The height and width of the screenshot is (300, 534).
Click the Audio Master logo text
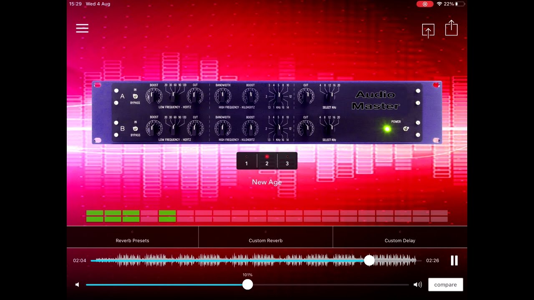coord(375,100)
